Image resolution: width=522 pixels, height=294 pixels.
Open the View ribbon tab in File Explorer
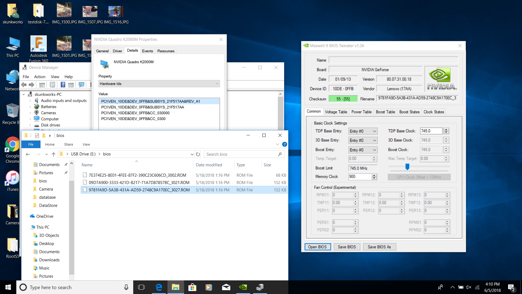coord(86,144)
